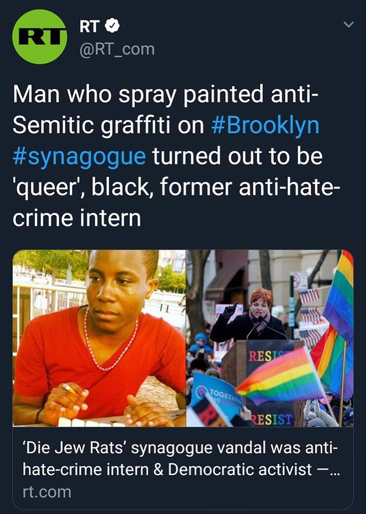Visit the @RT_com handle

coord(117,49)
